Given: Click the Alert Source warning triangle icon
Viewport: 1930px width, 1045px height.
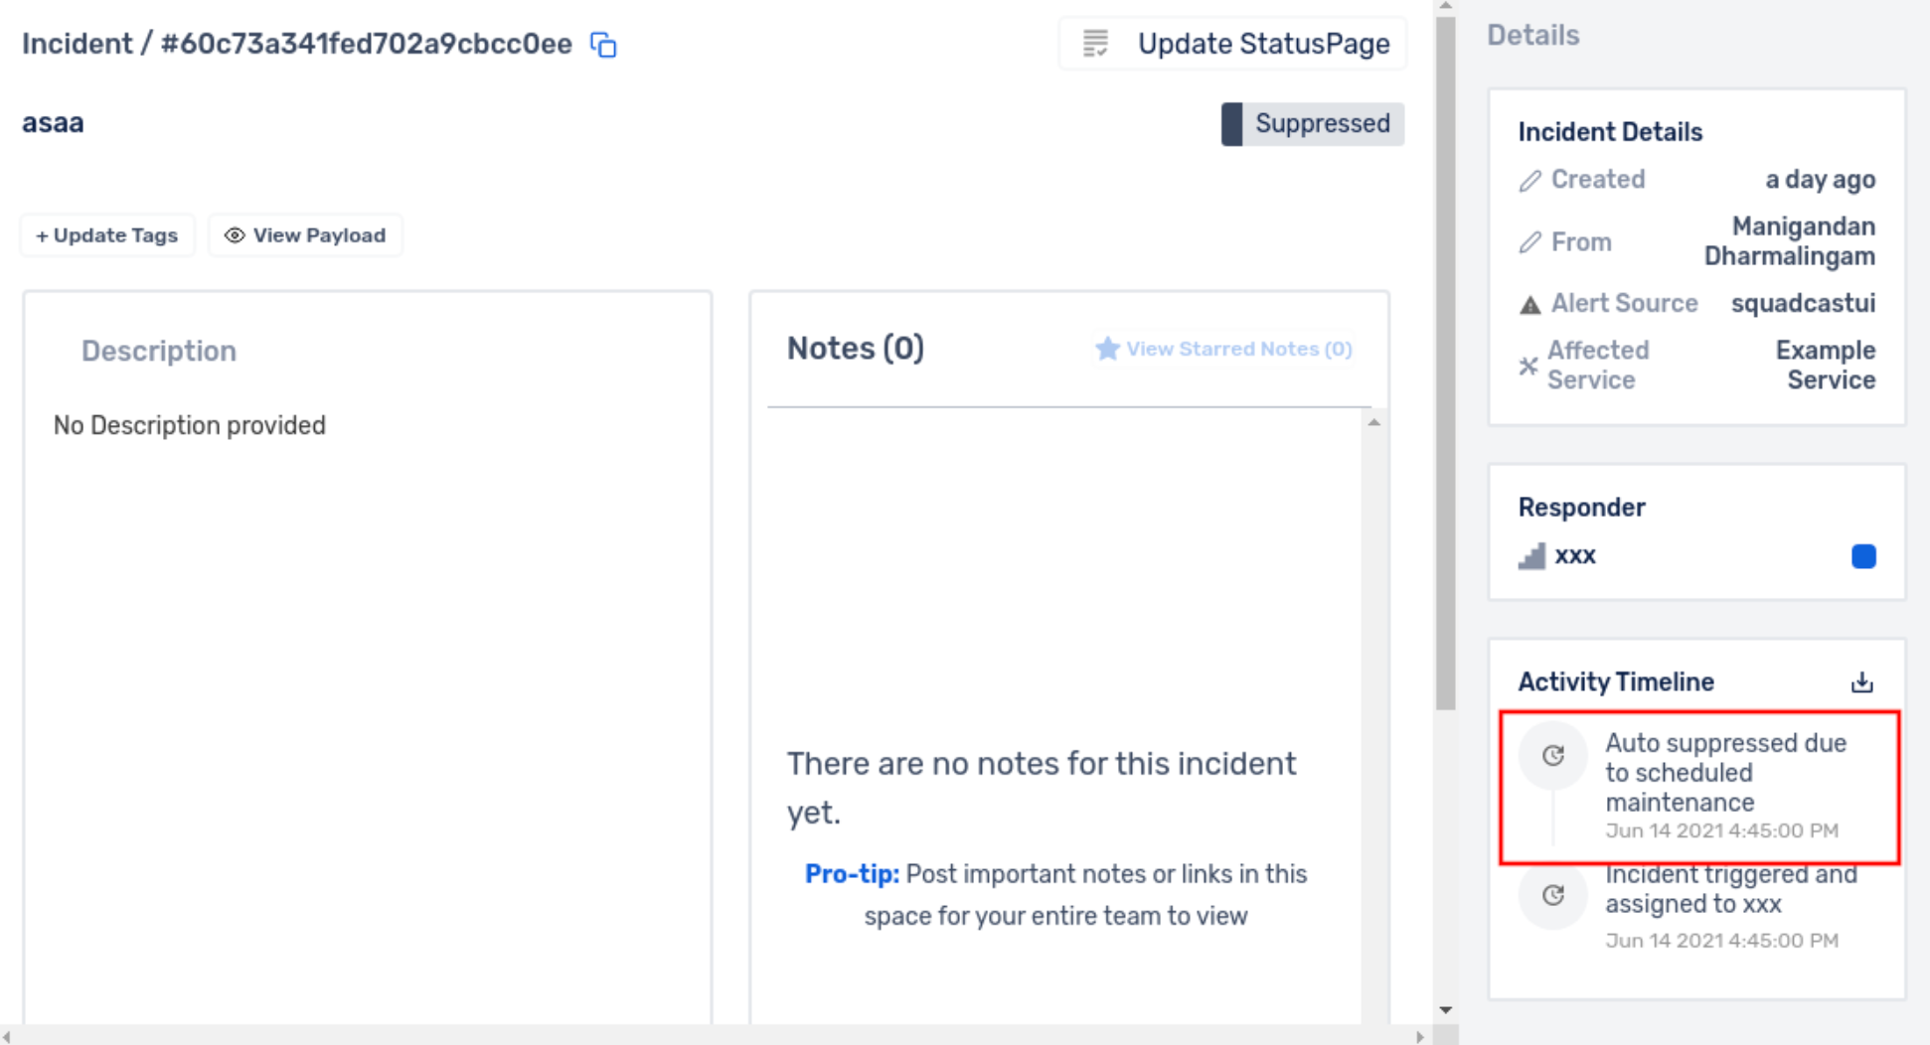Looking at the screenshot, I should coord(1529,304).
